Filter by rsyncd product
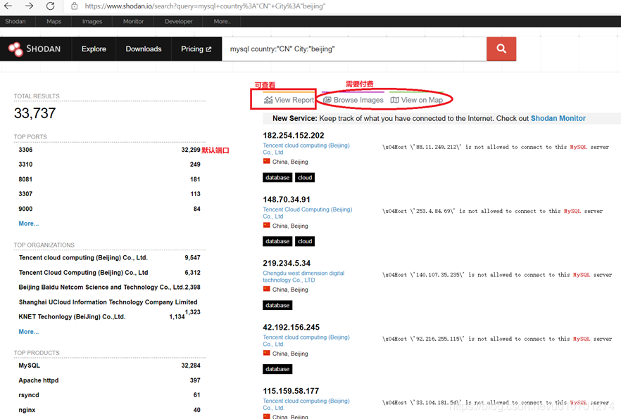 [x=29, y=395]
